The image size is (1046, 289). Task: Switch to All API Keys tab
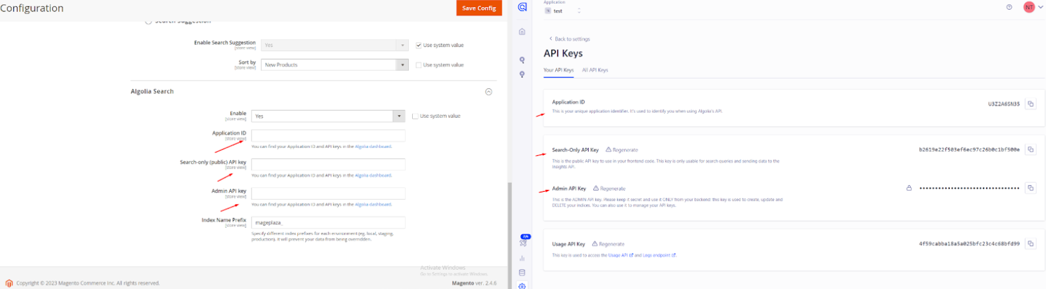[595, 70]
